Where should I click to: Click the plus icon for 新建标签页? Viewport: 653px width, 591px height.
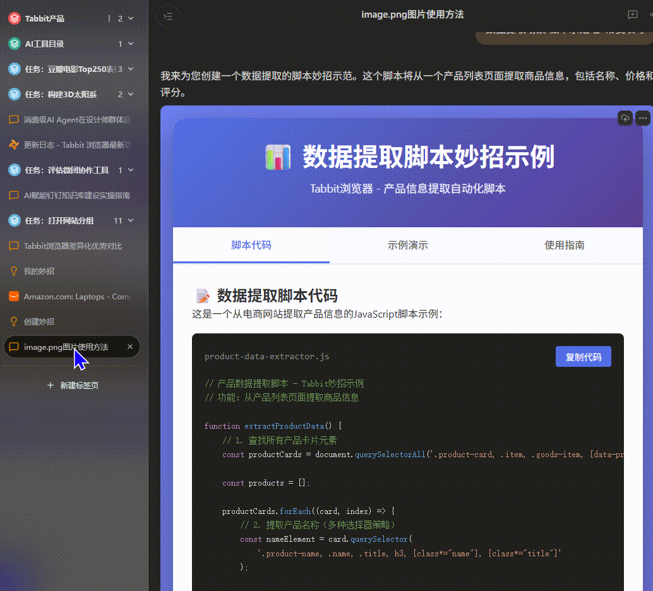[x=51, y=385]
